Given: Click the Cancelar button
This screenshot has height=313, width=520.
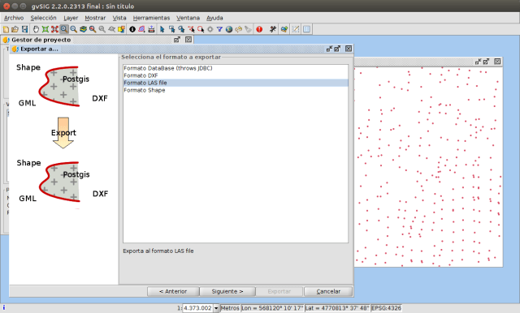Looking at the screenshot, I should (328, 291).
